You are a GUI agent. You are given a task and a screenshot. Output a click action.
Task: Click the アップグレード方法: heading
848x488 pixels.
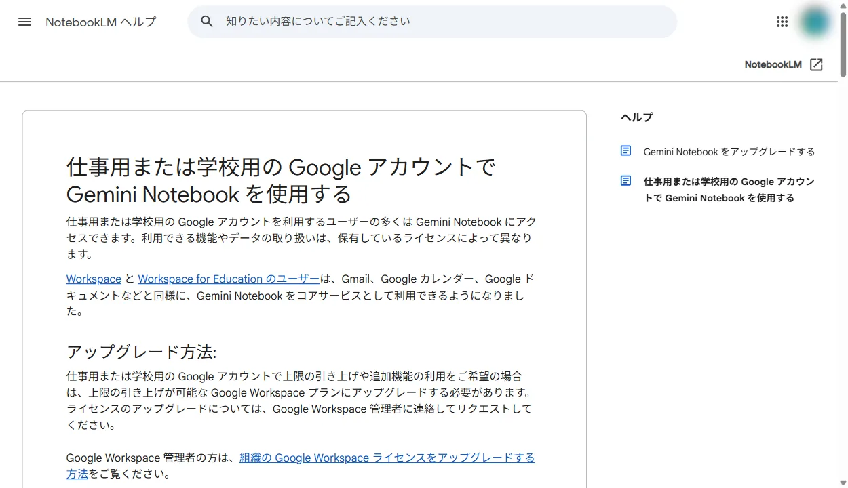[x=141, y=352]
